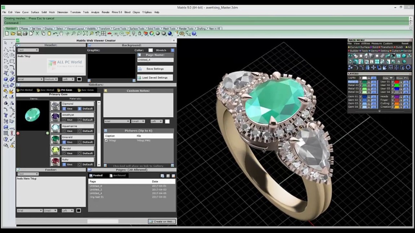Click the materials list scroll down arrow
Viewport: 415px width, 233px height.
(x=99, y=165)
